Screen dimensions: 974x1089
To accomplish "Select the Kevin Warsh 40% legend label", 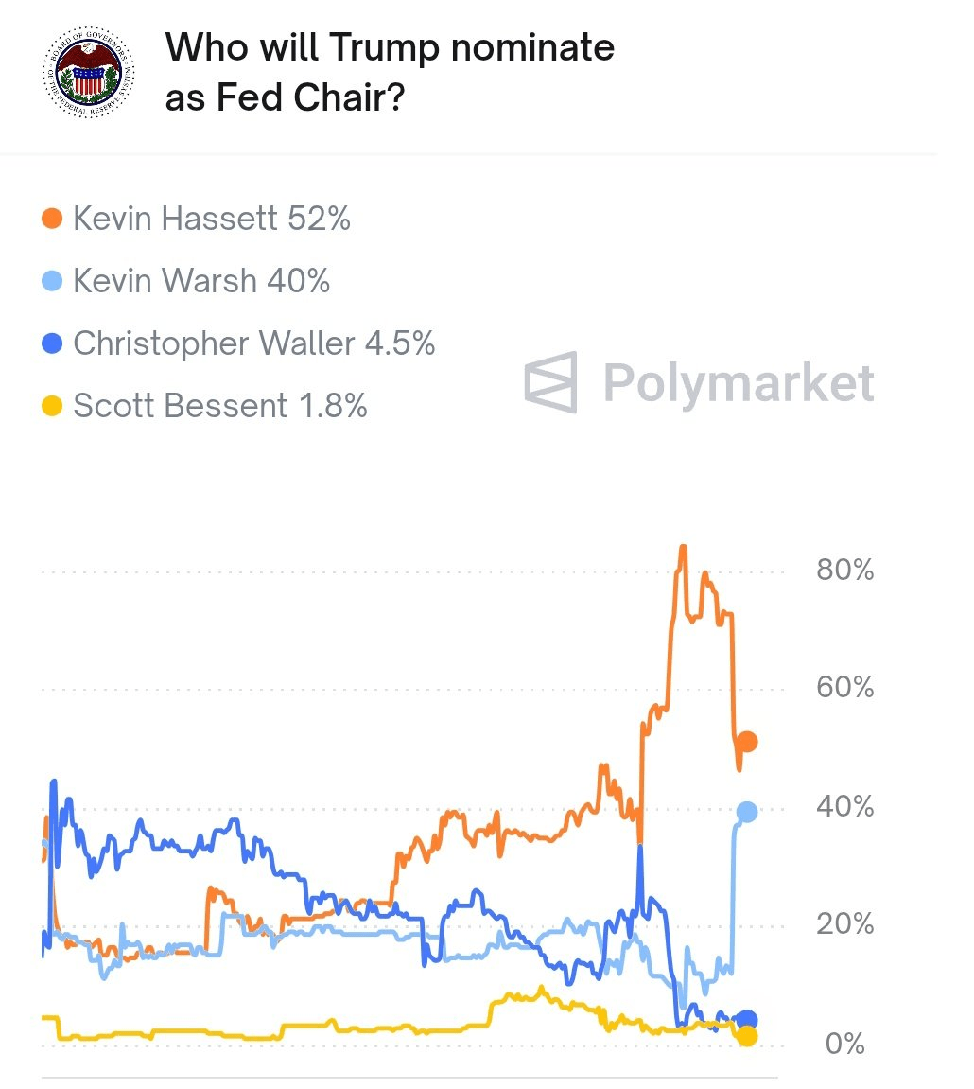I will point(200,281).
